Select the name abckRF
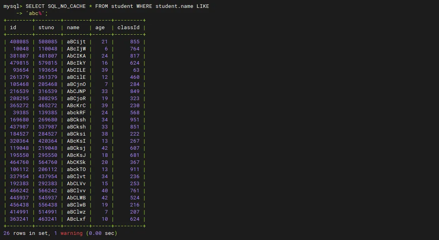This screenshot has width=439, height=240. point(76,113)
